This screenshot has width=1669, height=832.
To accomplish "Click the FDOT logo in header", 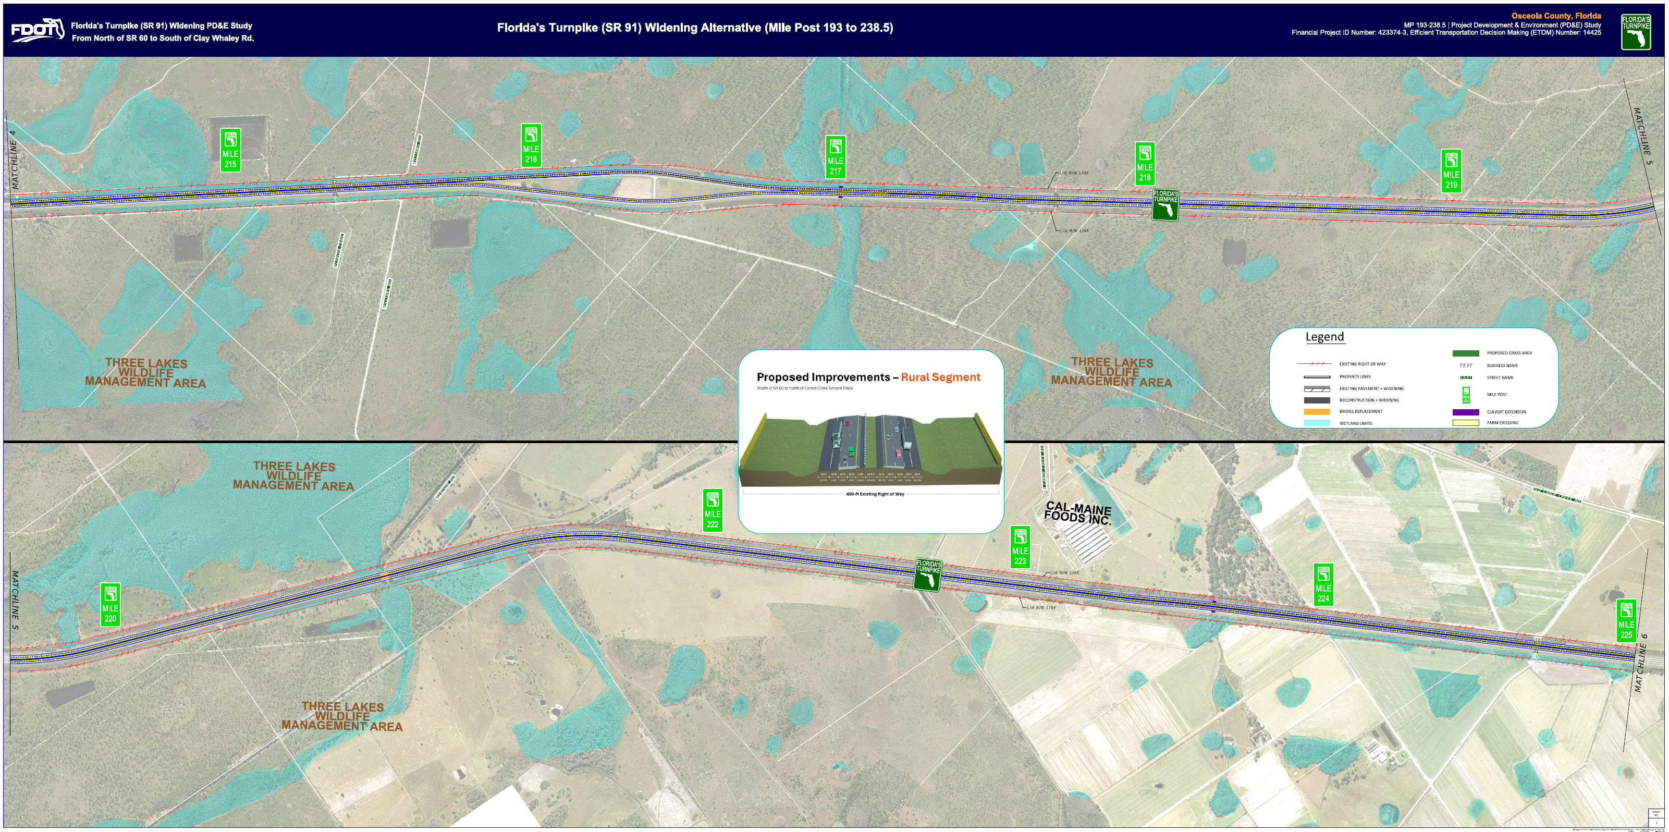I will (x=38, y=30).
